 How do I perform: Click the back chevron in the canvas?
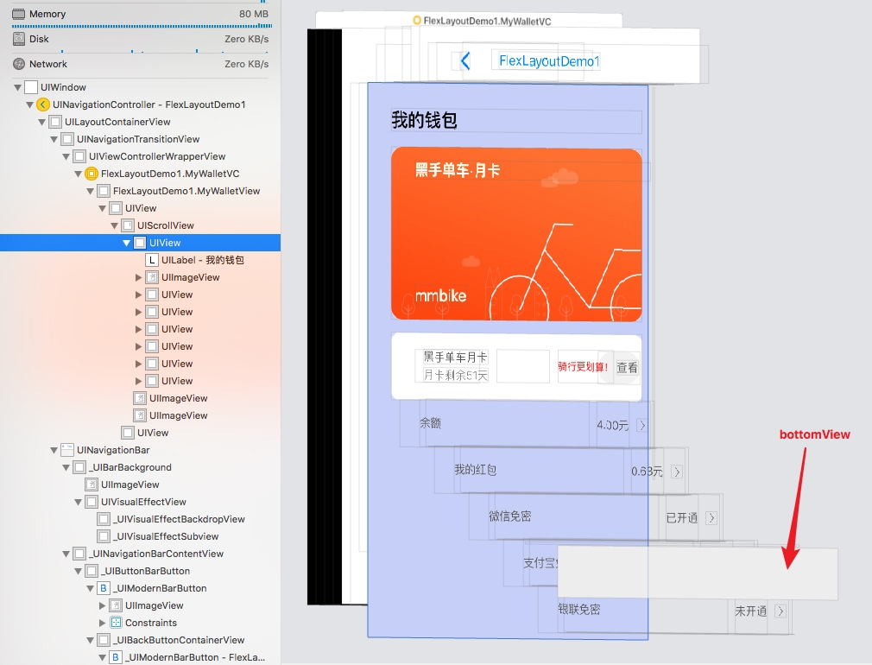pos(465,60)
